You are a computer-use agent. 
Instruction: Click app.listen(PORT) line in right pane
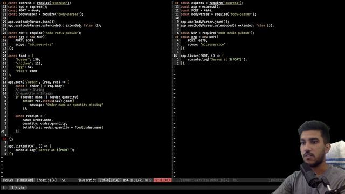(202, 56)
